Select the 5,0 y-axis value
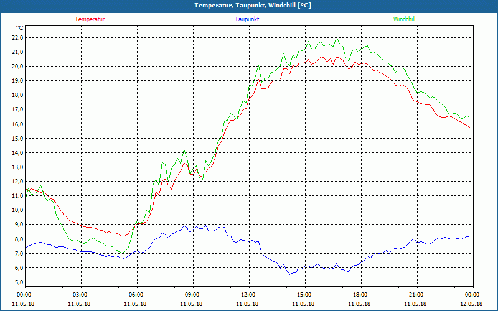The height and width of the screenshot is (311, 498). pyautogui.click(x=18, y=282)
